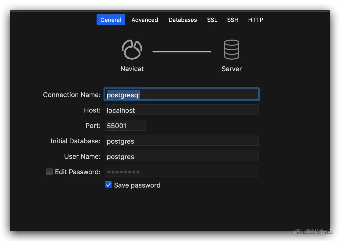Viewport: 340px width, 241px height.
Task: Open the Advanced tab
Action: (145, 20)
